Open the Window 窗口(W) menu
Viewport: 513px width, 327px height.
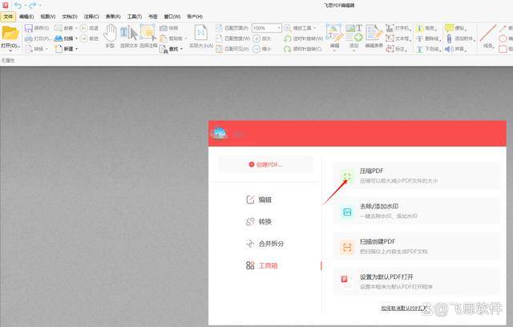pos(172,16)
